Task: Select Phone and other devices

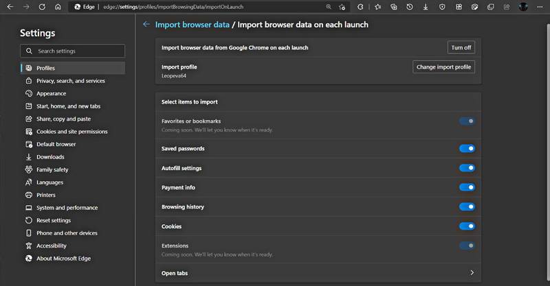Action: point(73,233)
